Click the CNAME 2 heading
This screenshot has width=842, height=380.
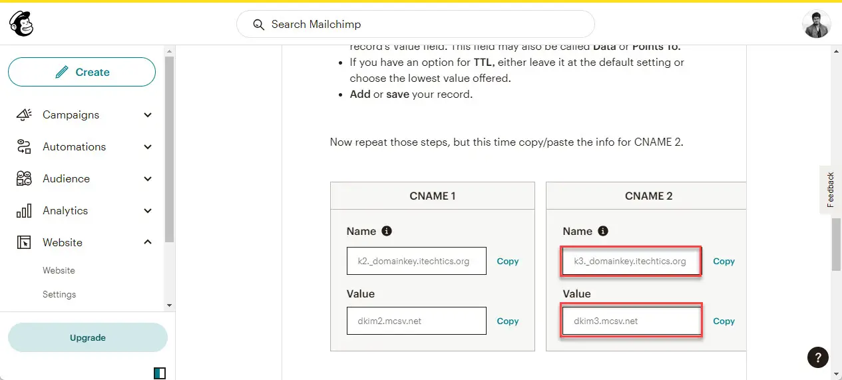(649, 196)
